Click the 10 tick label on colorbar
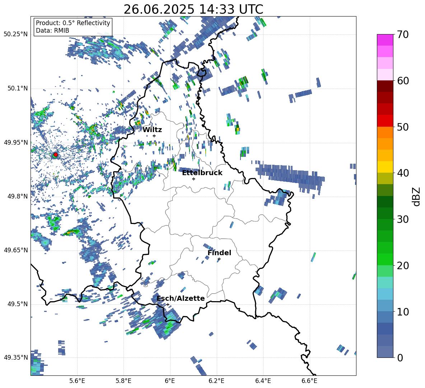 pos(403,312)
